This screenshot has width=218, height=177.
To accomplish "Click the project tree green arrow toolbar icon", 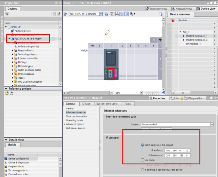I will pyautogui.click(x=59, y=14).
